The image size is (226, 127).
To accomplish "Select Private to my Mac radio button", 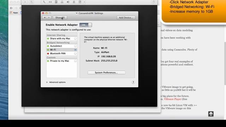I will click(x=75, y=61).
